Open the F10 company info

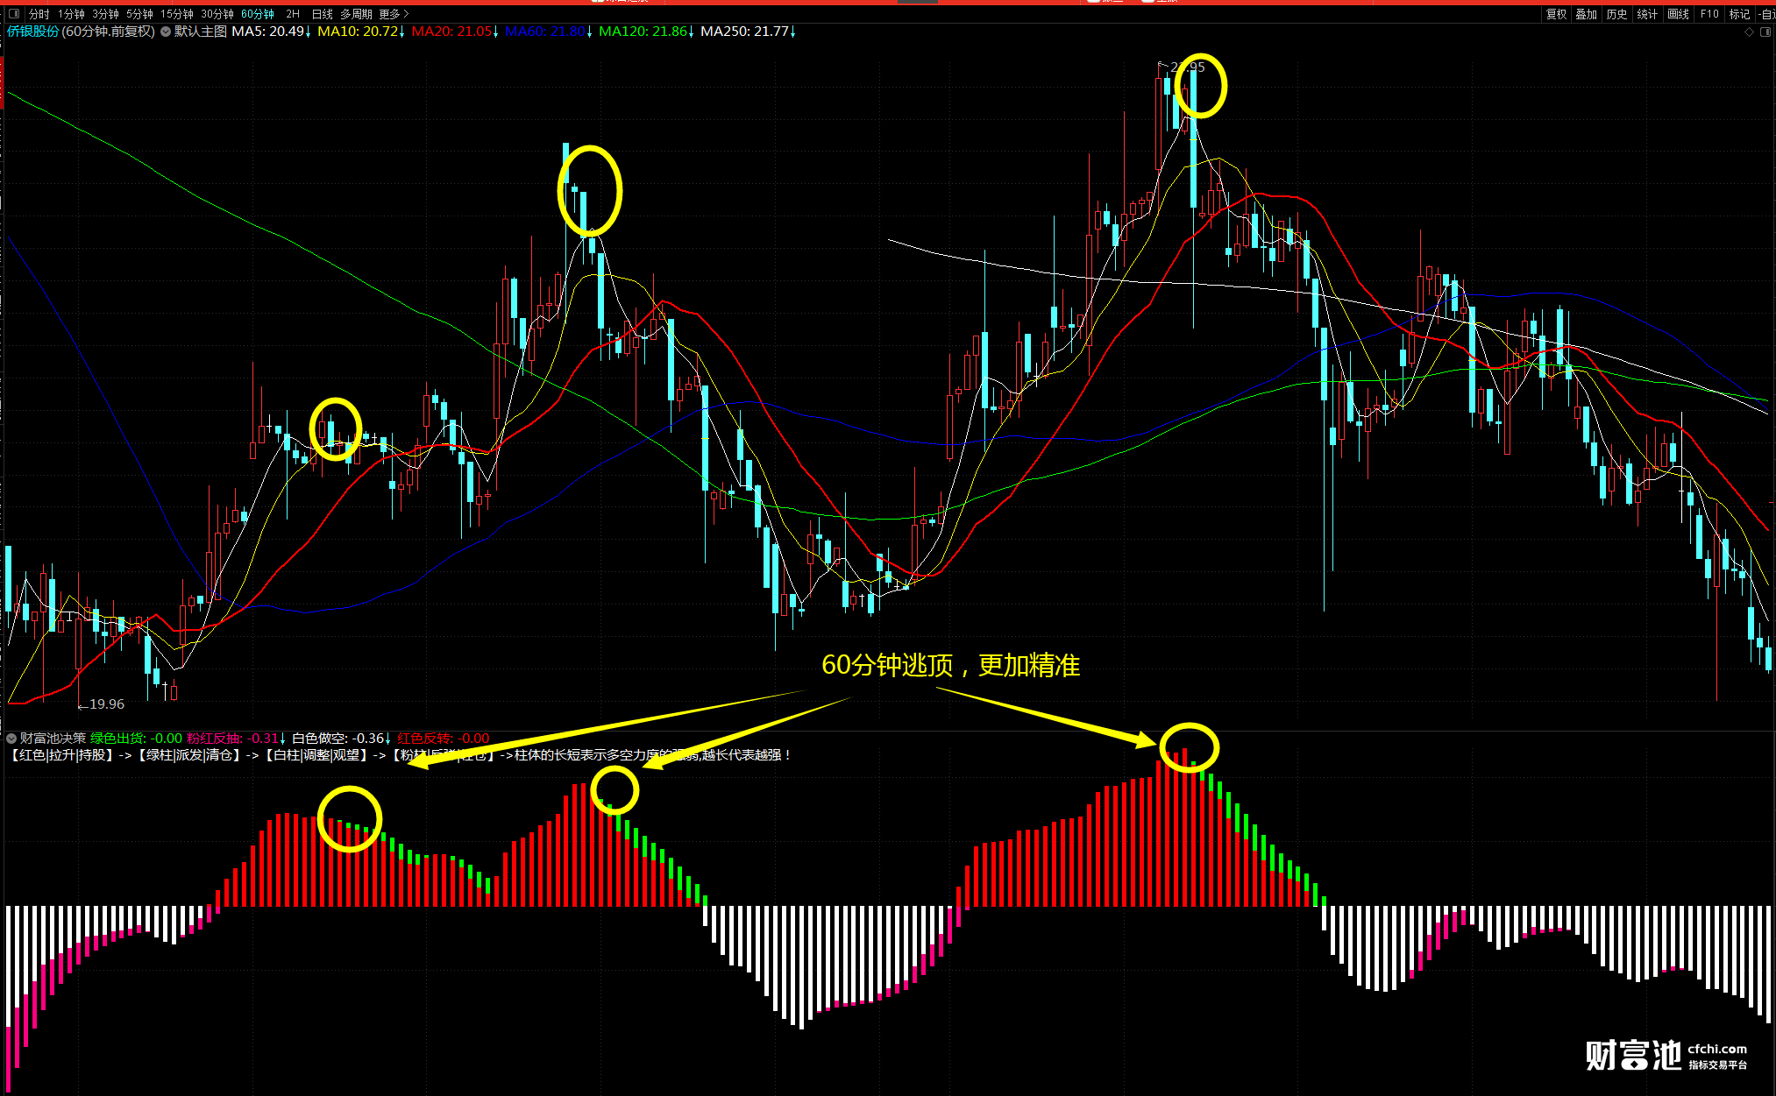1709,14
